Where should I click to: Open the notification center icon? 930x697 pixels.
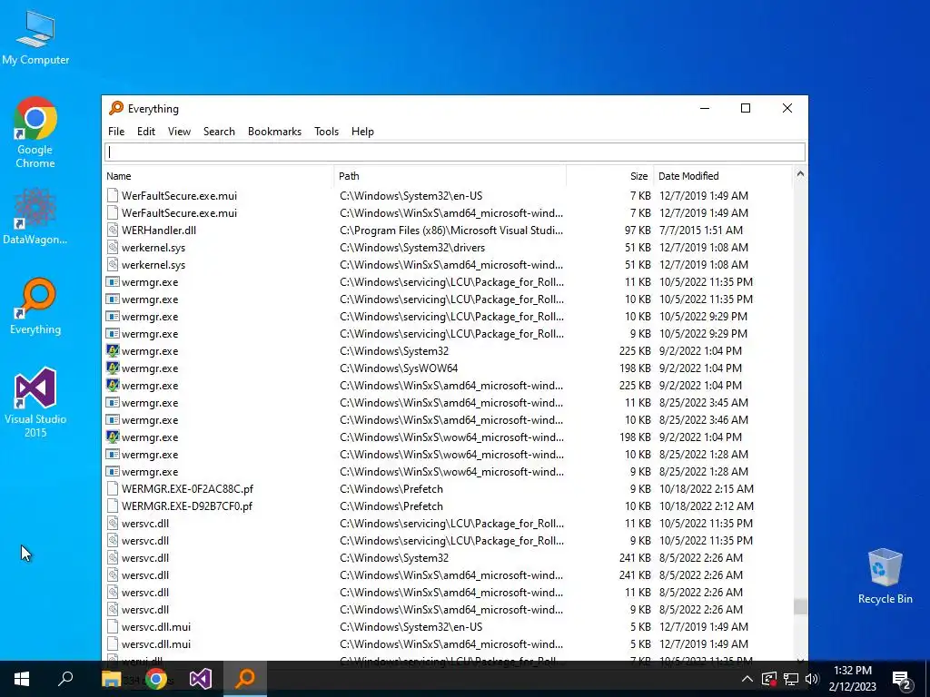902,680
